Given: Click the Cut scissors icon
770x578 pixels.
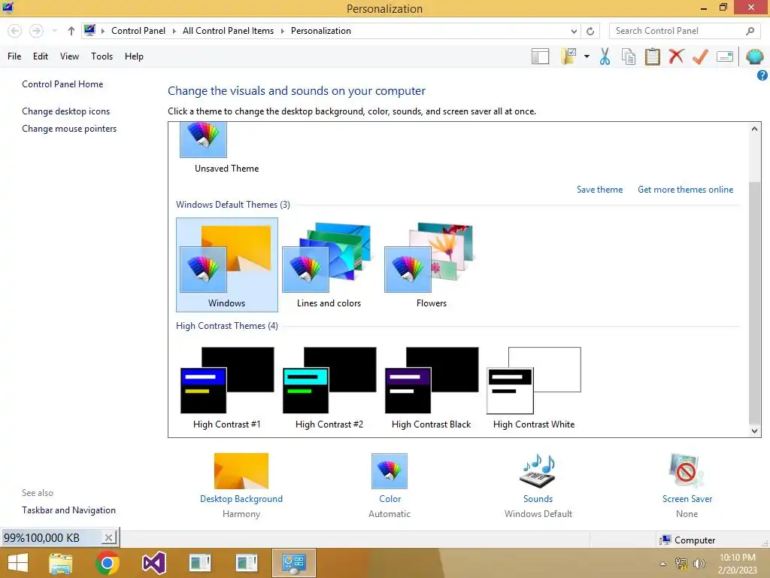Looking at the screenshot, I should click(x=605, y=56).
